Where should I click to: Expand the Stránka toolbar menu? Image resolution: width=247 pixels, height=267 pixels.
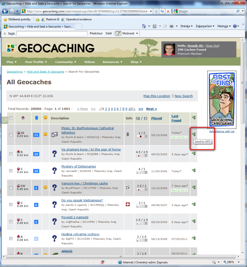[x=186, y=26]
